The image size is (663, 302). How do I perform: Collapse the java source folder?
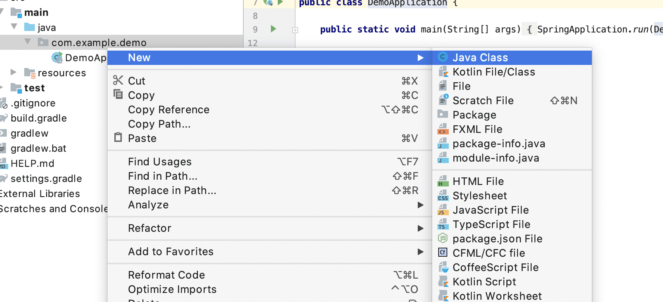click(14, 27)
